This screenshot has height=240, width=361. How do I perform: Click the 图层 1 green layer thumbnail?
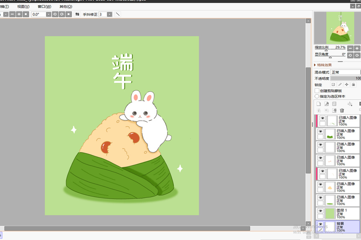[330, 214]
